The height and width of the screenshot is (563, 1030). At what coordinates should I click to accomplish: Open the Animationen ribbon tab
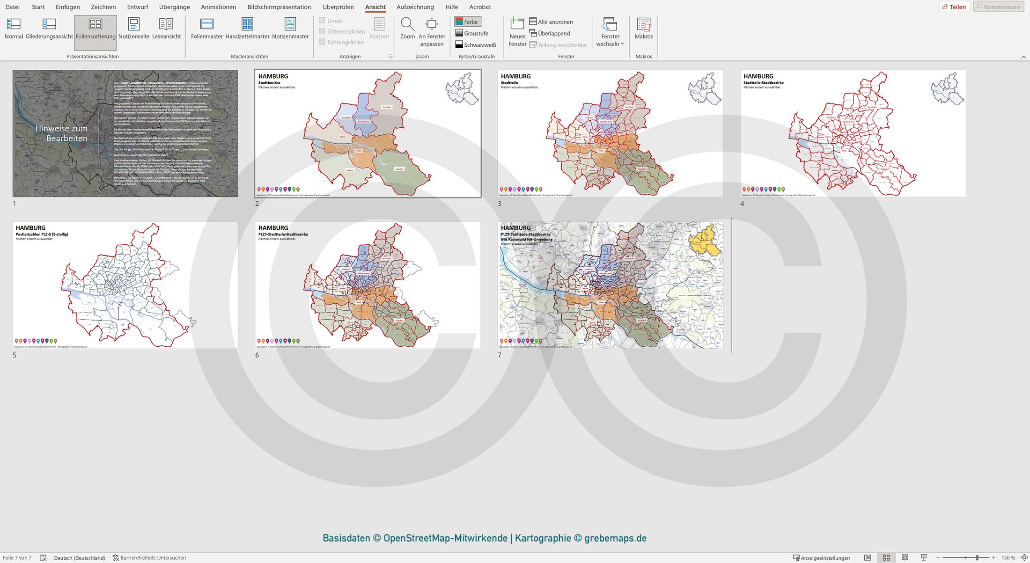click(218, 7)
